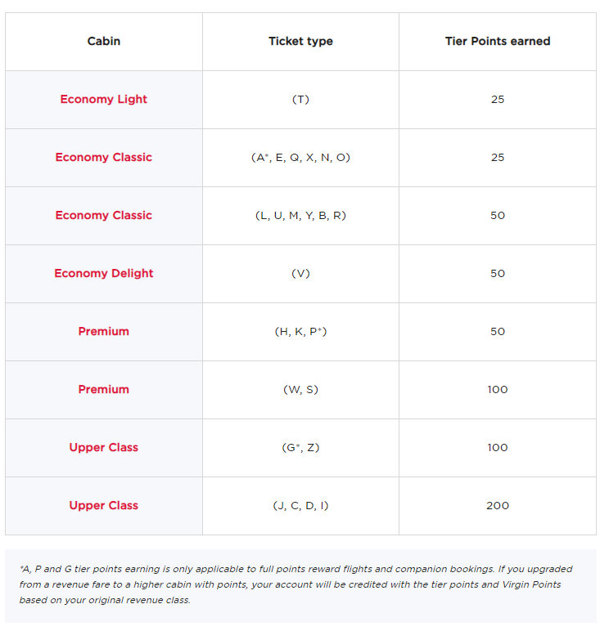Click the Cabin column header
The image size is (600, 631).
pos(104,42)
